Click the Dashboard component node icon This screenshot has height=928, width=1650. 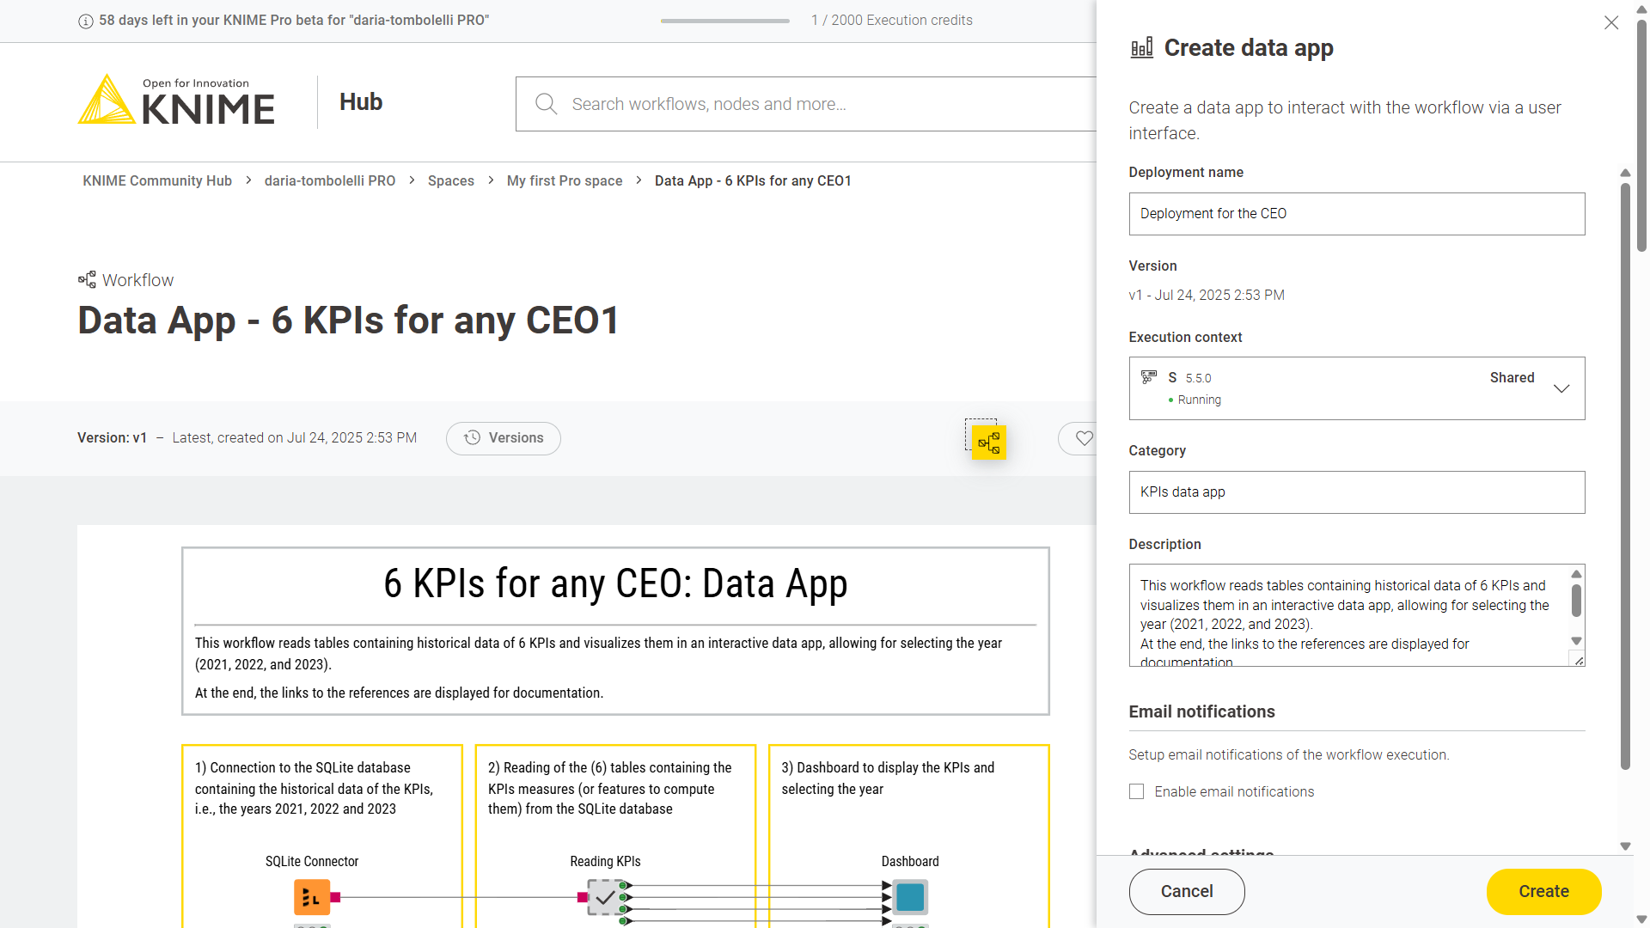(909, 897)
